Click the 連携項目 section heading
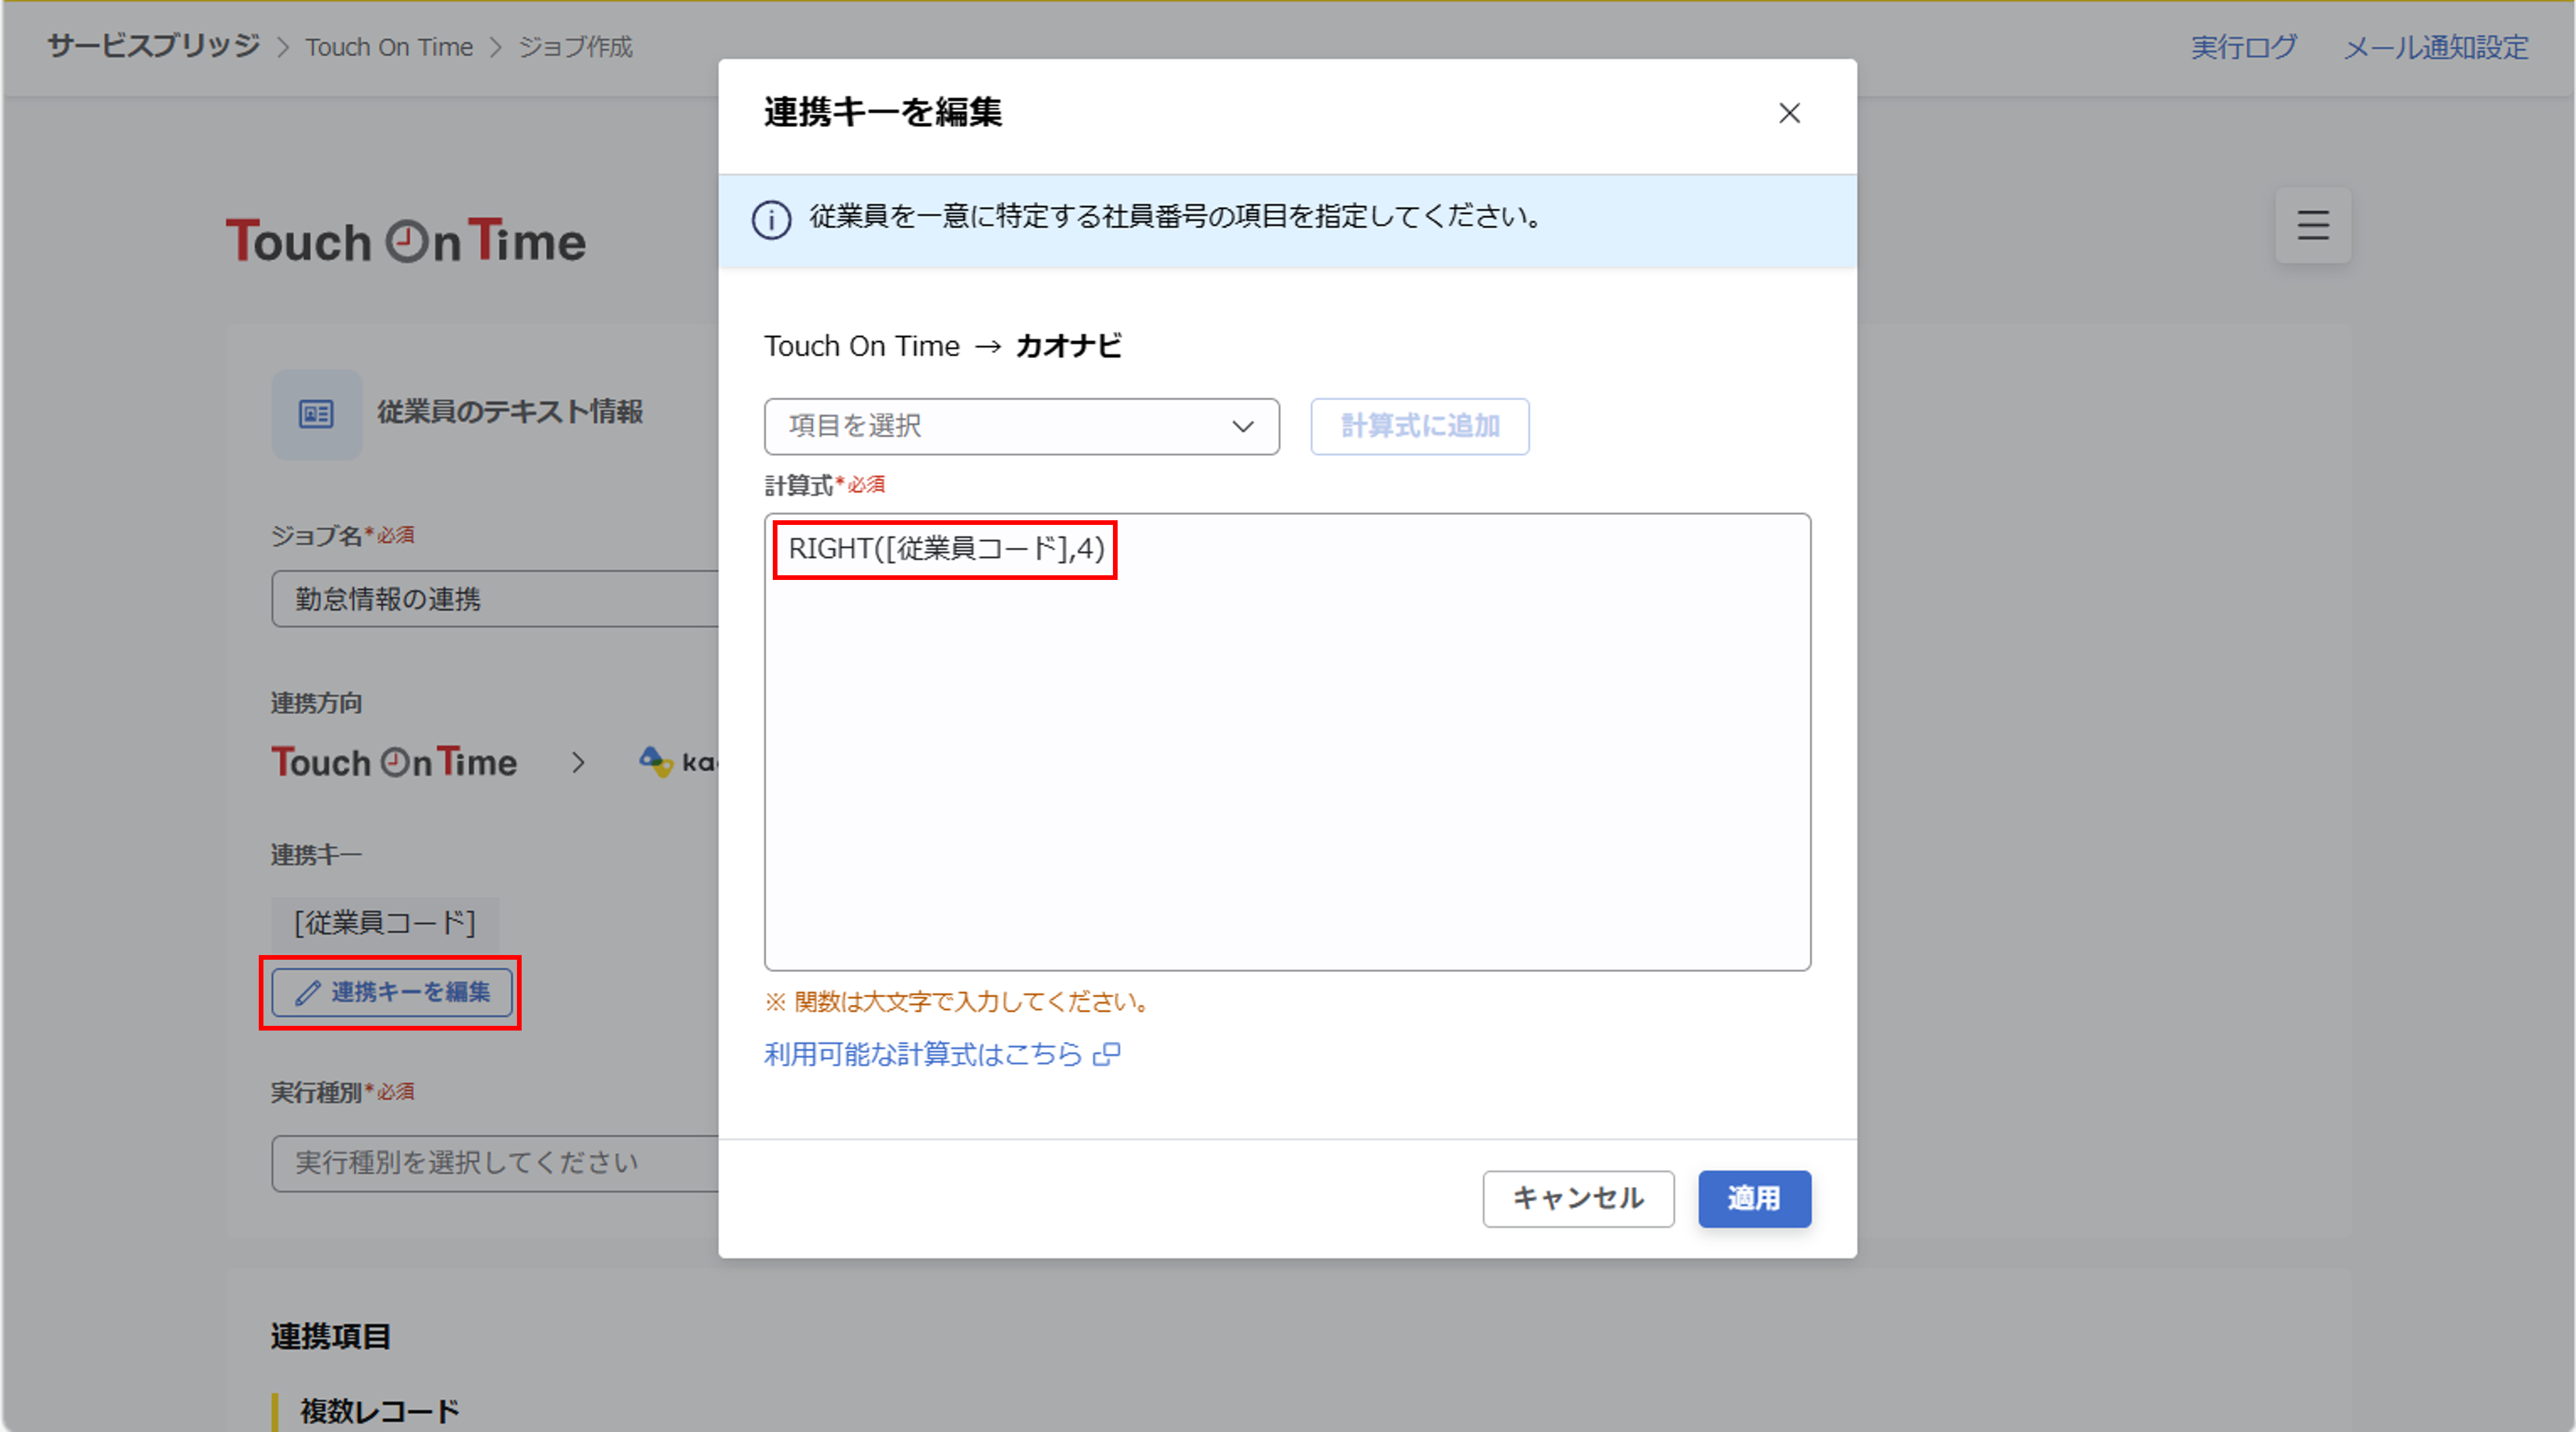The height and width of the screenshot is (1432, 2576). point(330,1336)
